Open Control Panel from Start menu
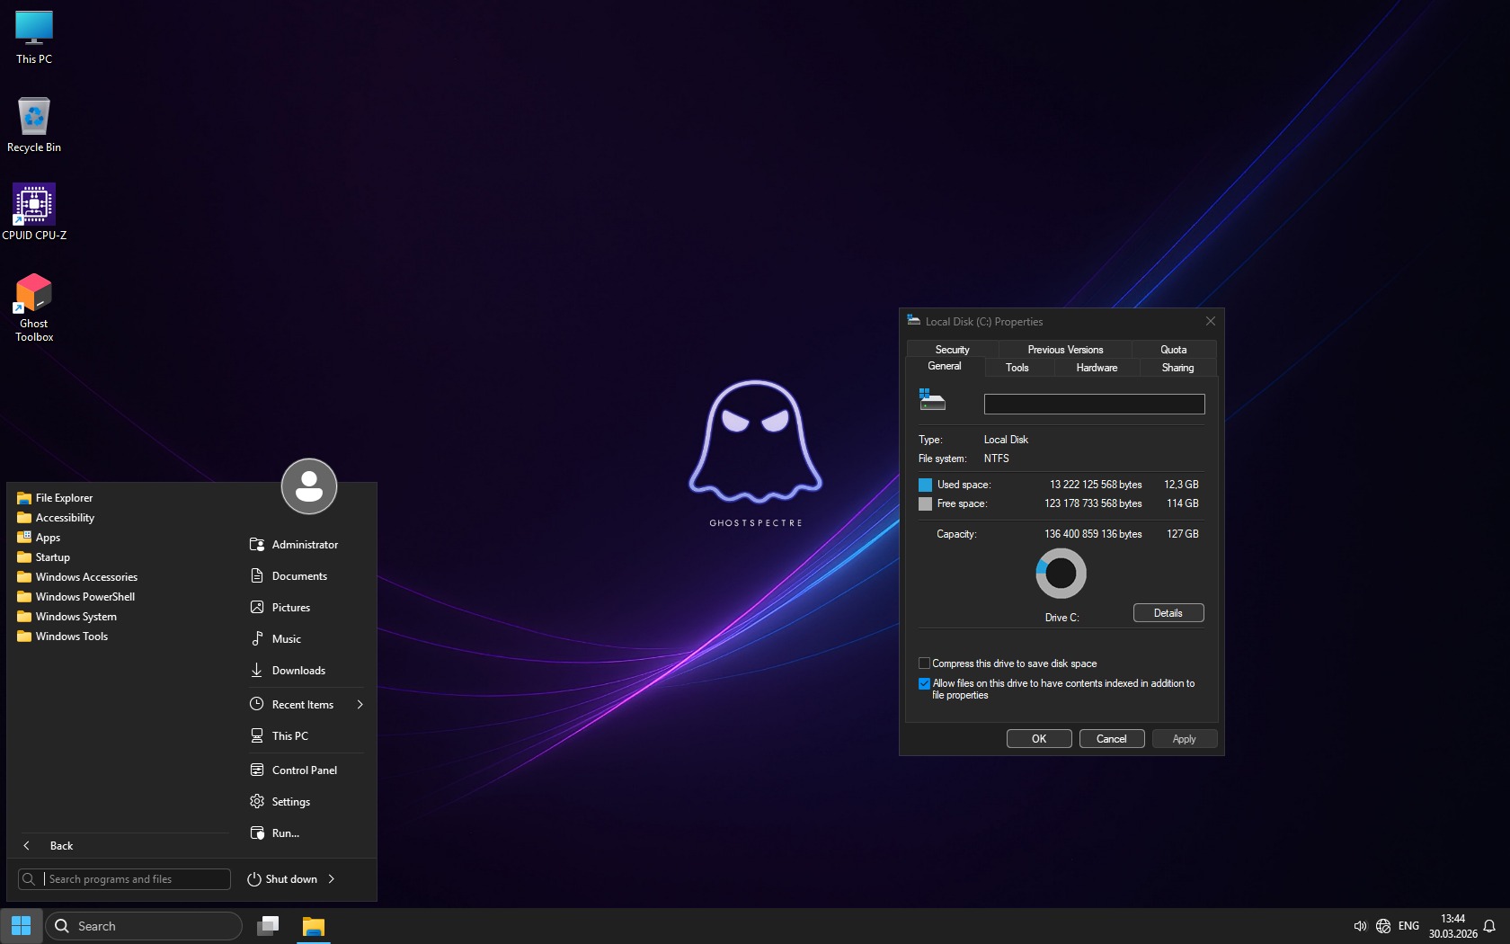This screenshot has width=1510, height=944. (x=304, y=770)
